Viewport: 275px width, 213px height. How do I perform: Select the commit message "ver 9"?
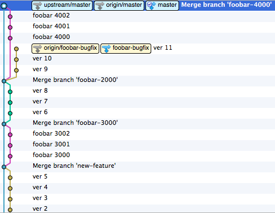40,69
